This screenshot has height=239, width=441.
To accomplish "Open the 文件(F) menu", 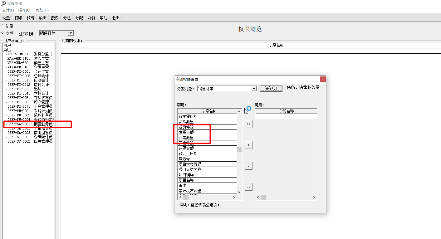I will click(8, 10).
